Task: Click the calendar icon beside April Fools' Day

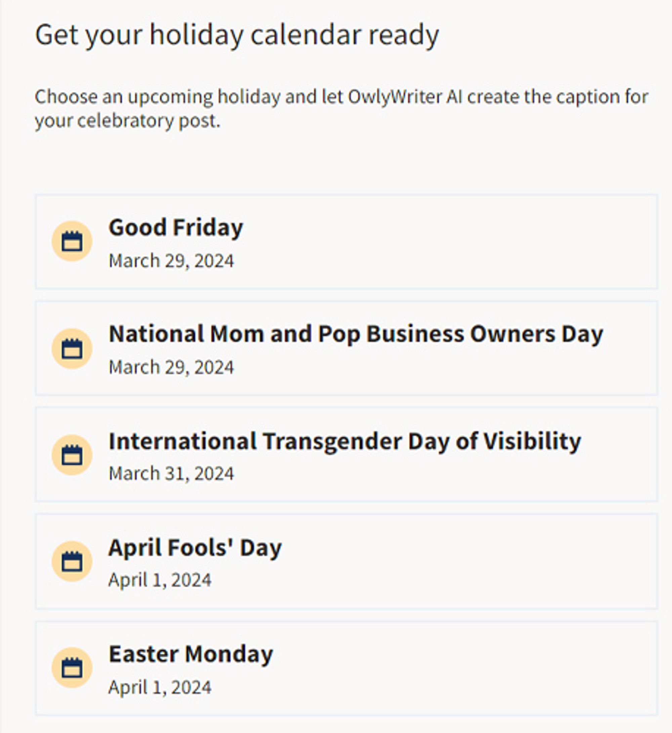Action: pos(72,561)
